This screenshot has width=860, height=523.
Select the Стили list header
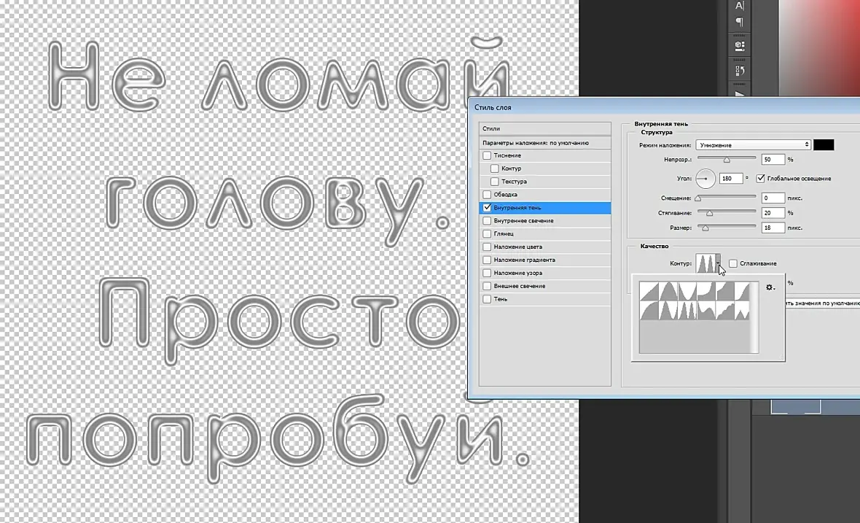[544, 128]
